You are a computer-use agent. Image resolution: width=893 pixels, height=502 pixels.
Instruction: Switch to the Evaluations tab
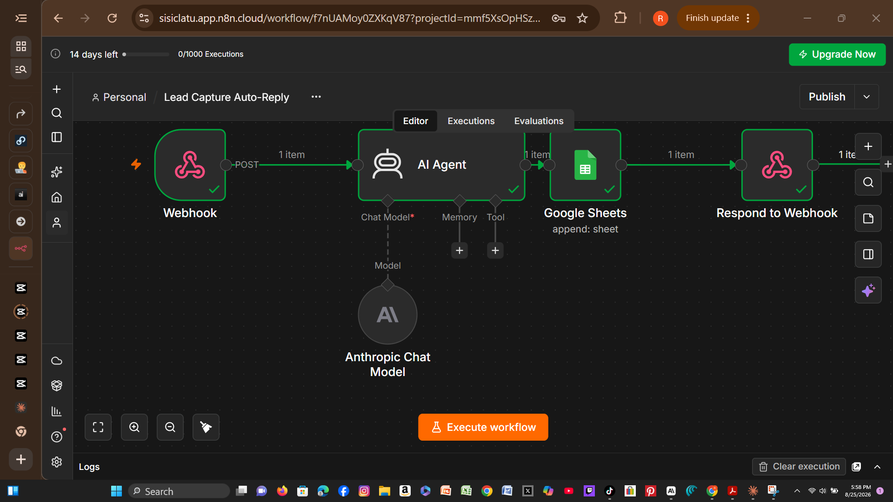point(539,121)
